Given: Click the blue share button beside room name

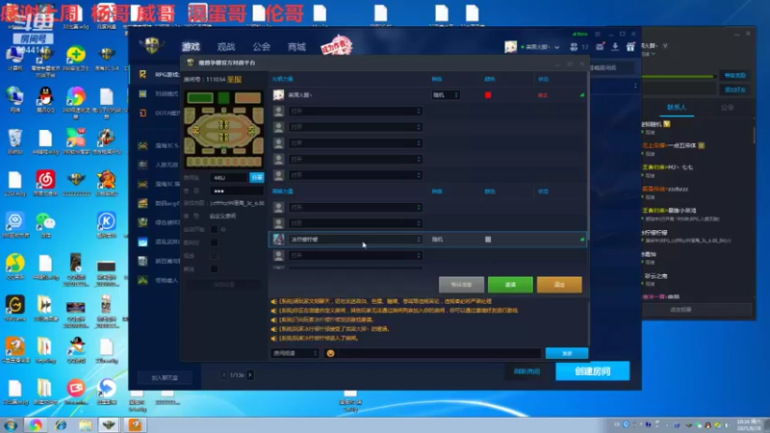Looking at the screenshot, I should point(257,177).
